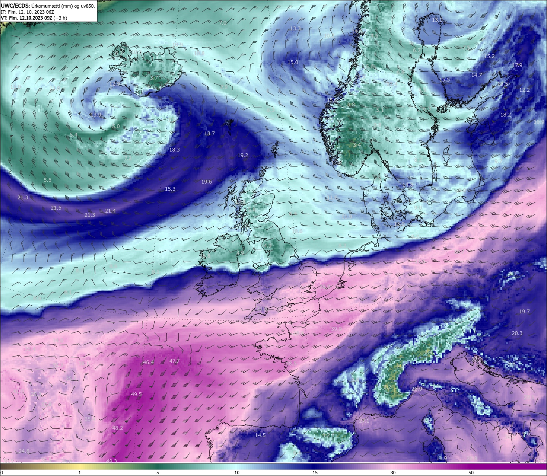The height and width of the screenshot is (476, 547).
Task: Click the 21.4 value in the dark band
Action: (x=110, y=211)
